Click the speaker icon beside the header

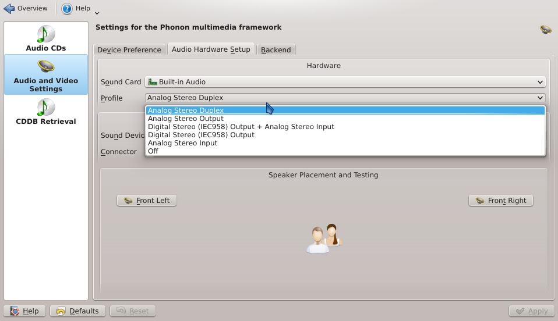click(x=545, y=29)
